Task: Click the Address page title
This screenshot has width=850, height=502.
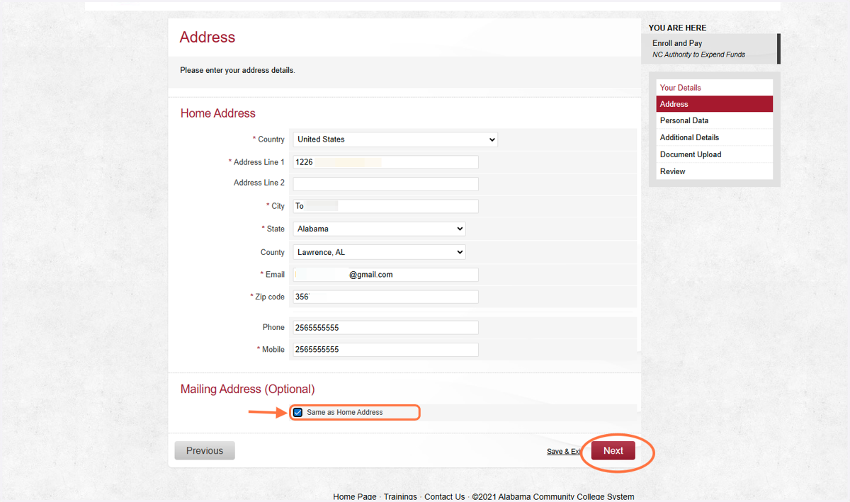Action: click(208, 38)
